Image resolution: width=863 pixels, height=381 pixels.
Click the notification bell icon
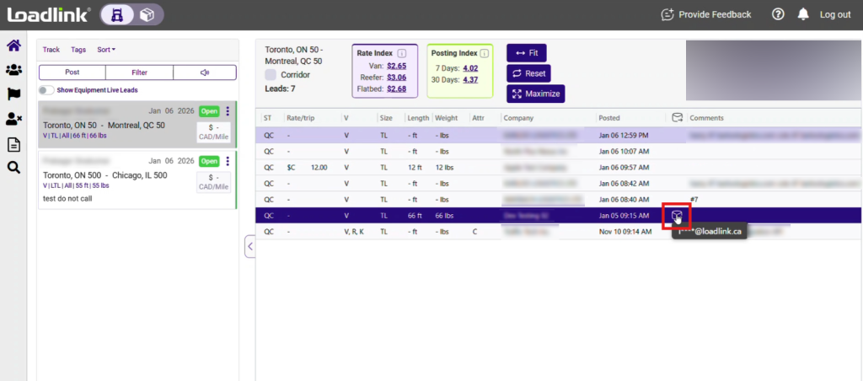(x=803, y=14)
